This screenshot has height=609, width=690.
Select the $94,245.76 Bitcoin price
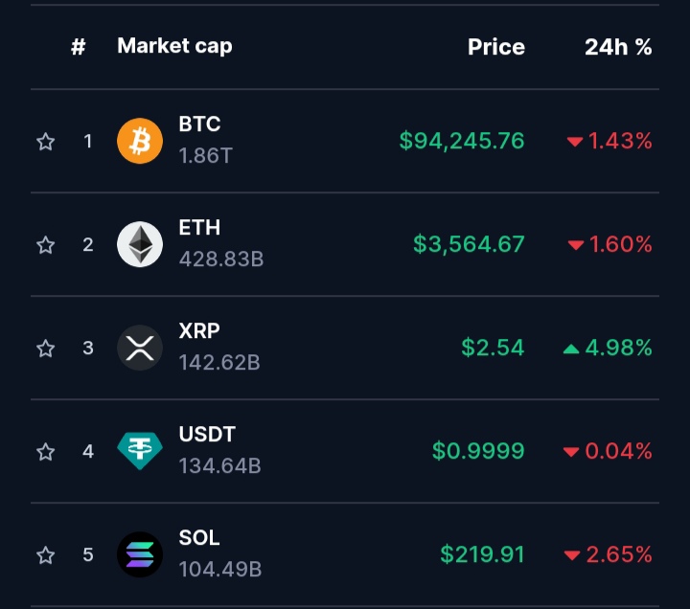click(x=462, y=141)
